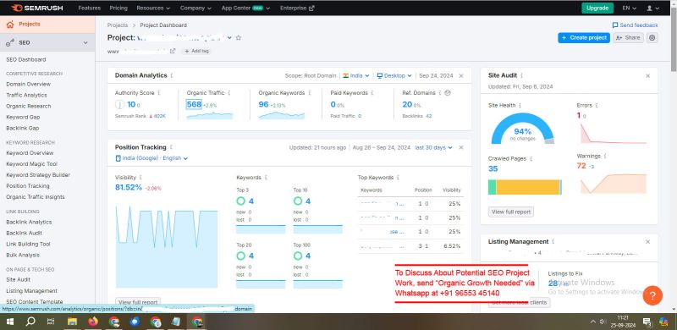Open the Company dropdown menu

coord(195,8)
